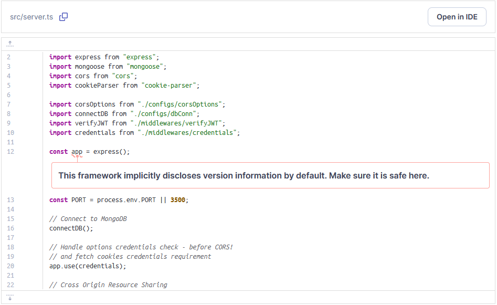Click the "Cross Origin Resource Sharing" comment
Screen dimensions: 497x305
coord(108,285)
